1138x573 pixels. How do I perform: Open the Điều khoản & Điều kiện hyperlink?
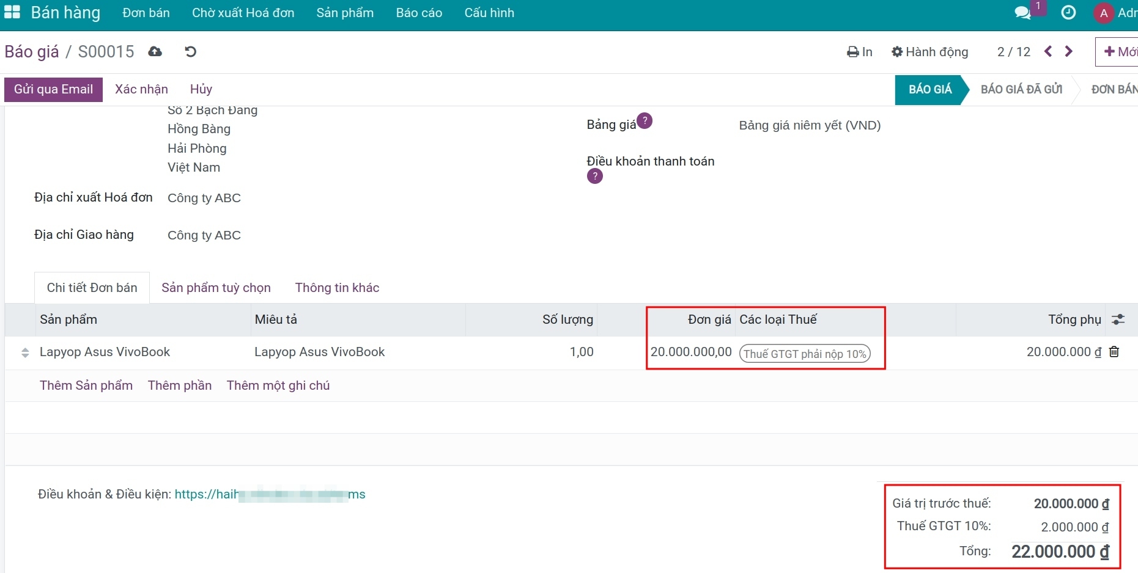(x=270, y=494)
